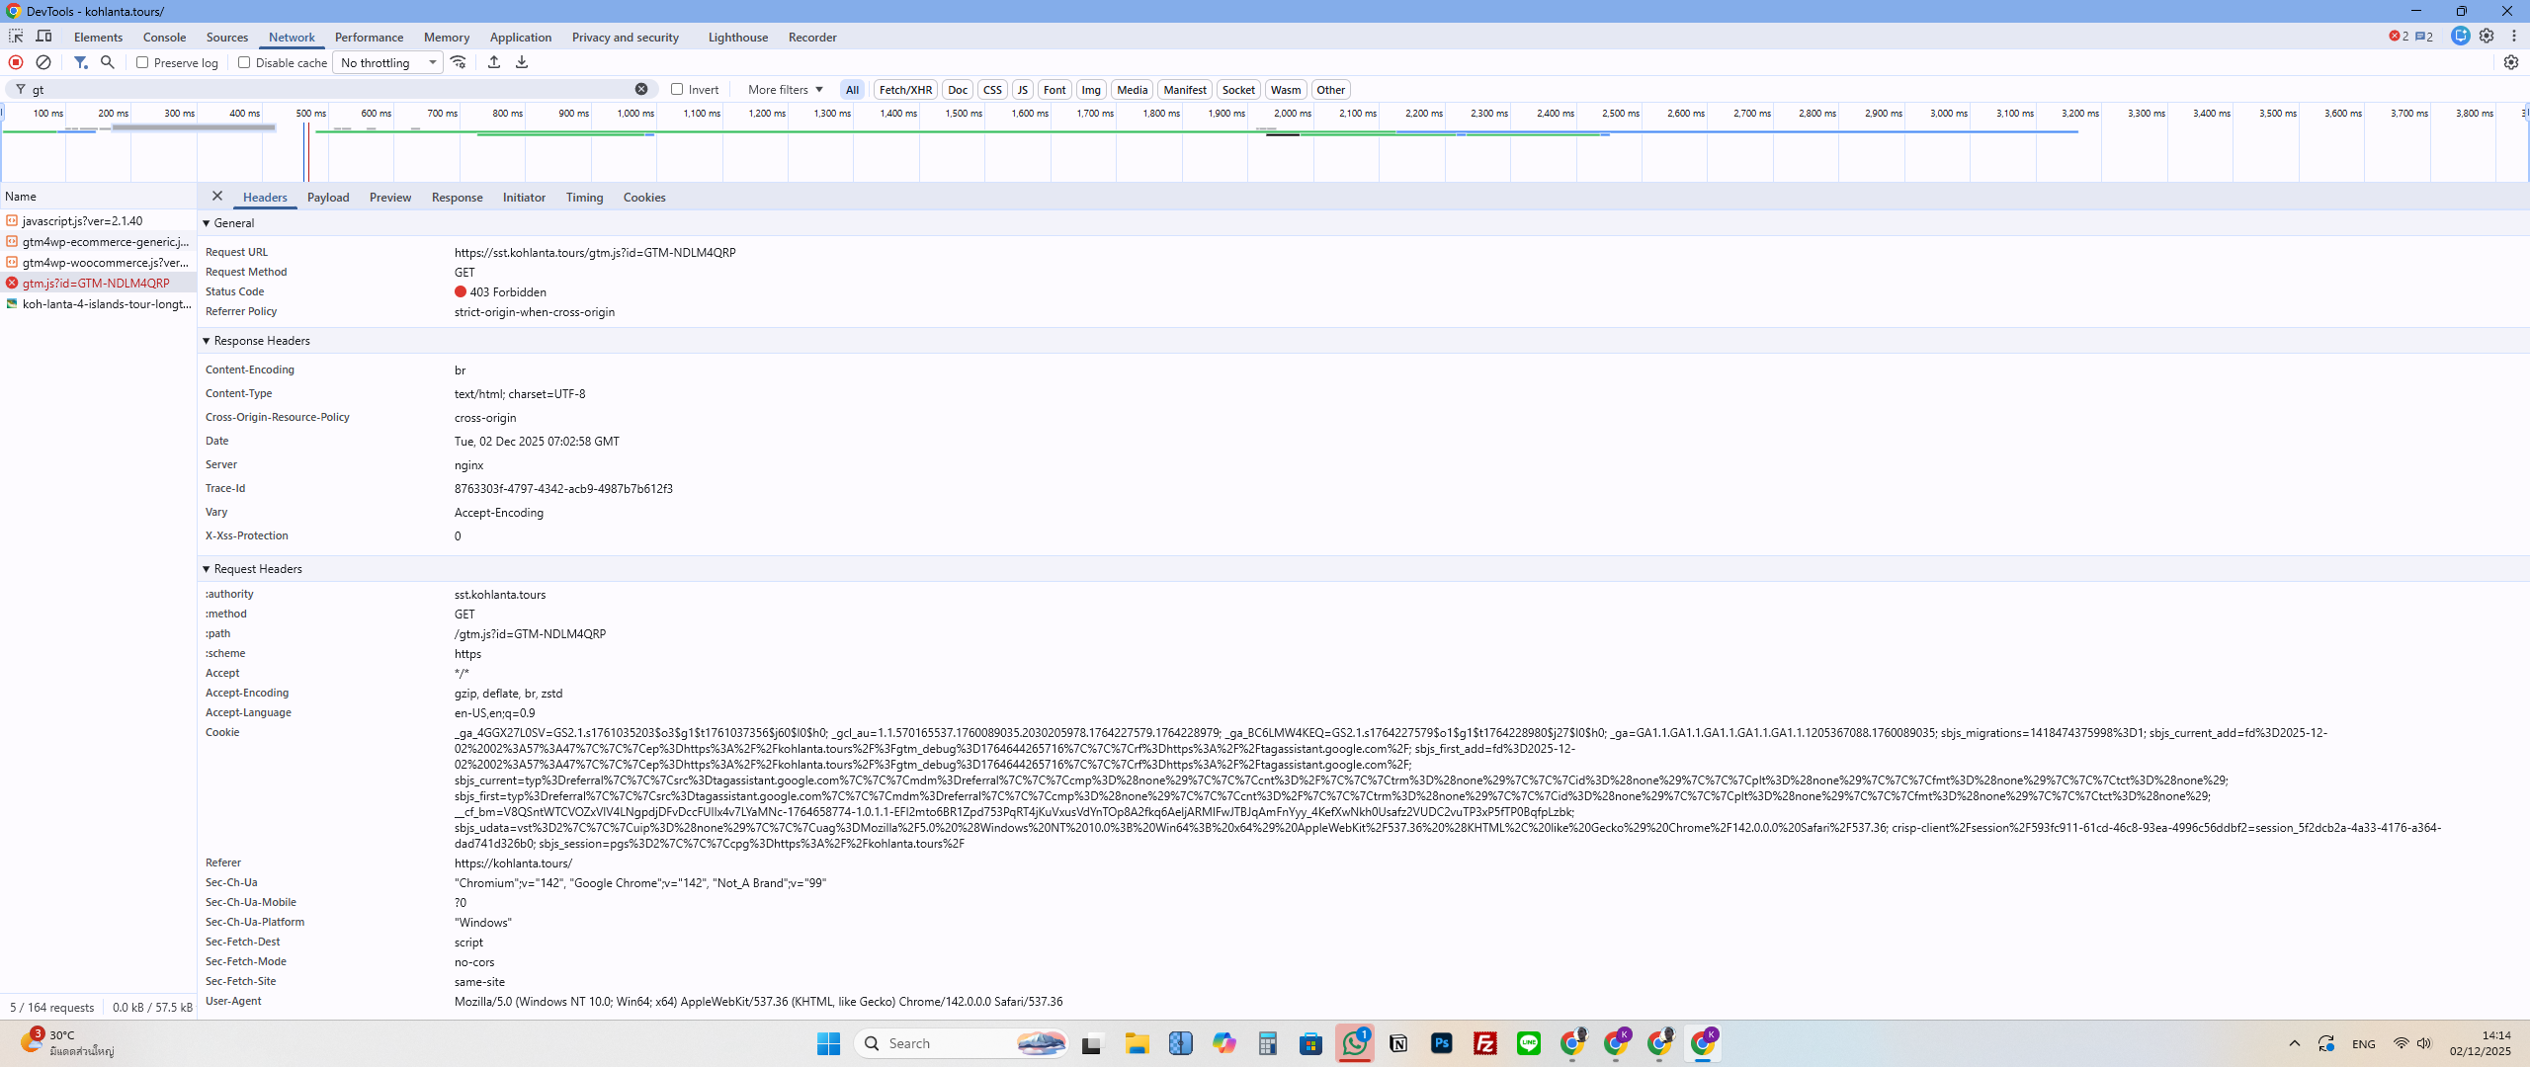The width and height of the screenshot is (2530, 1067).
Task: Open the No throttling dropdown
Action: (388, 62)
